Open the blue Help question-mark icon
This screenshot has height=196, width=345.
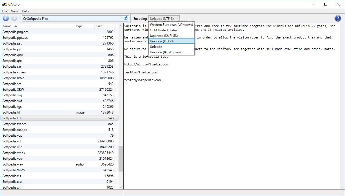tap(338, 18)
